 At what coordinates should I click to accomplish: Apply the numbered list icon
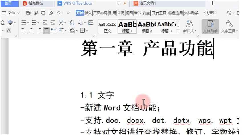pyautogui.click(x=34, y=23)
